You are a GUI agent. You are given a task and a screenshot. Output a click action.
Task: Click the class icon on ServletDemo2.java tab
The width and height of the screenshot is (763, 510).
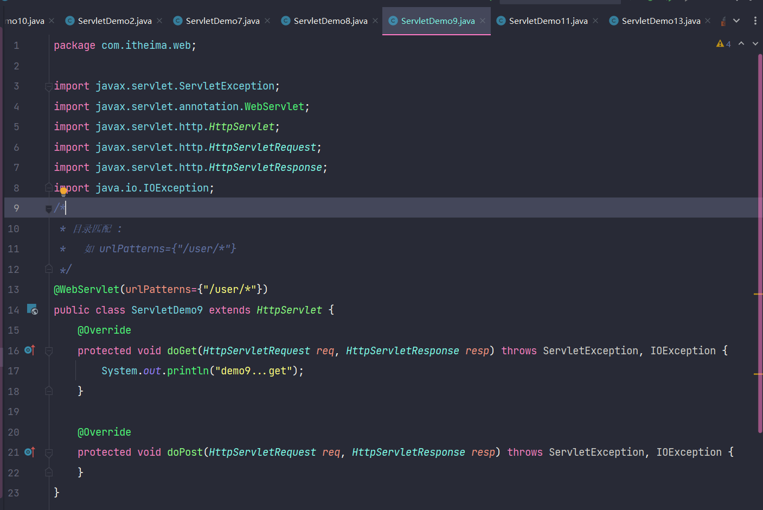(x=69, y=21)
